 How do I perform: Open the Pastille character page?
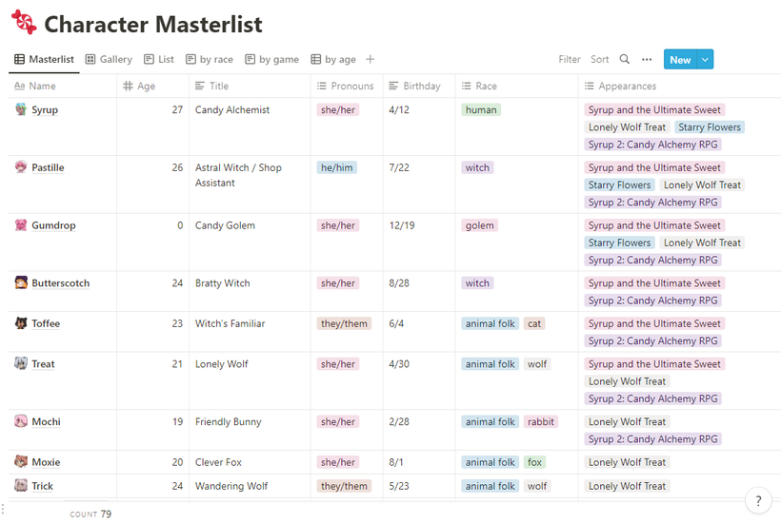point(48,167)
